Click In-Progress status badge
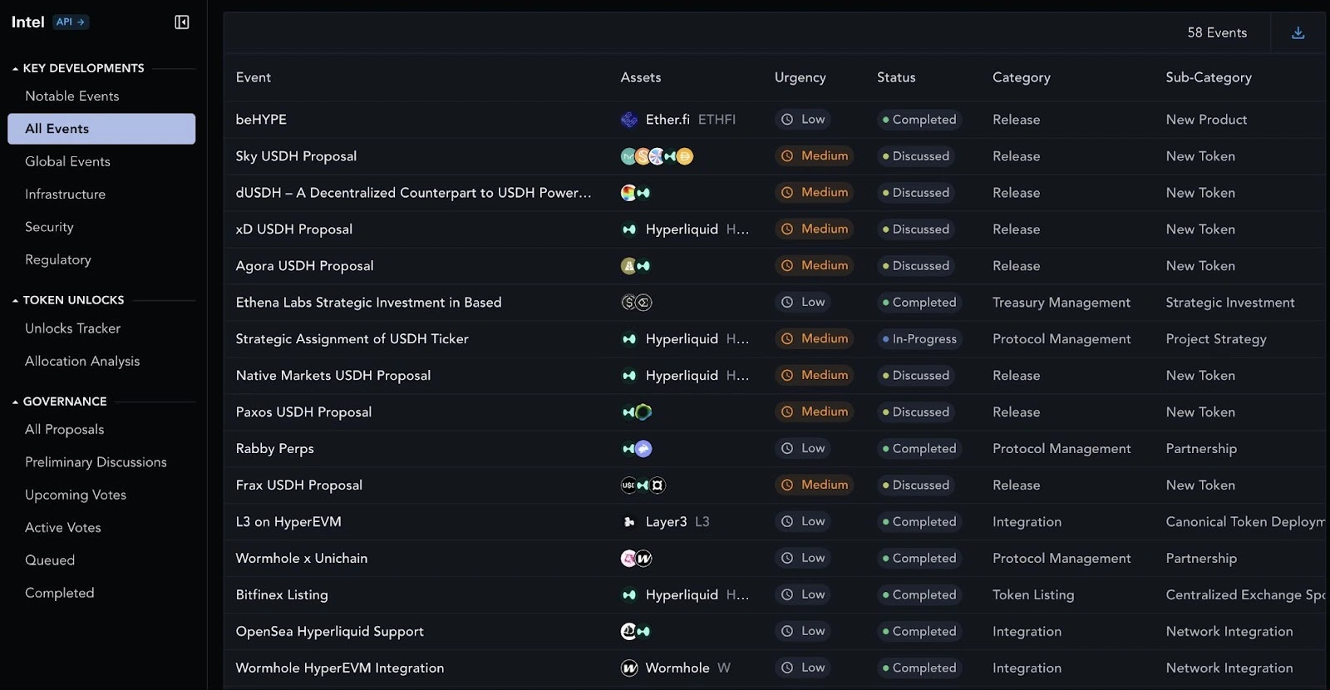1330x690 pixels. (x=919, y=339)
